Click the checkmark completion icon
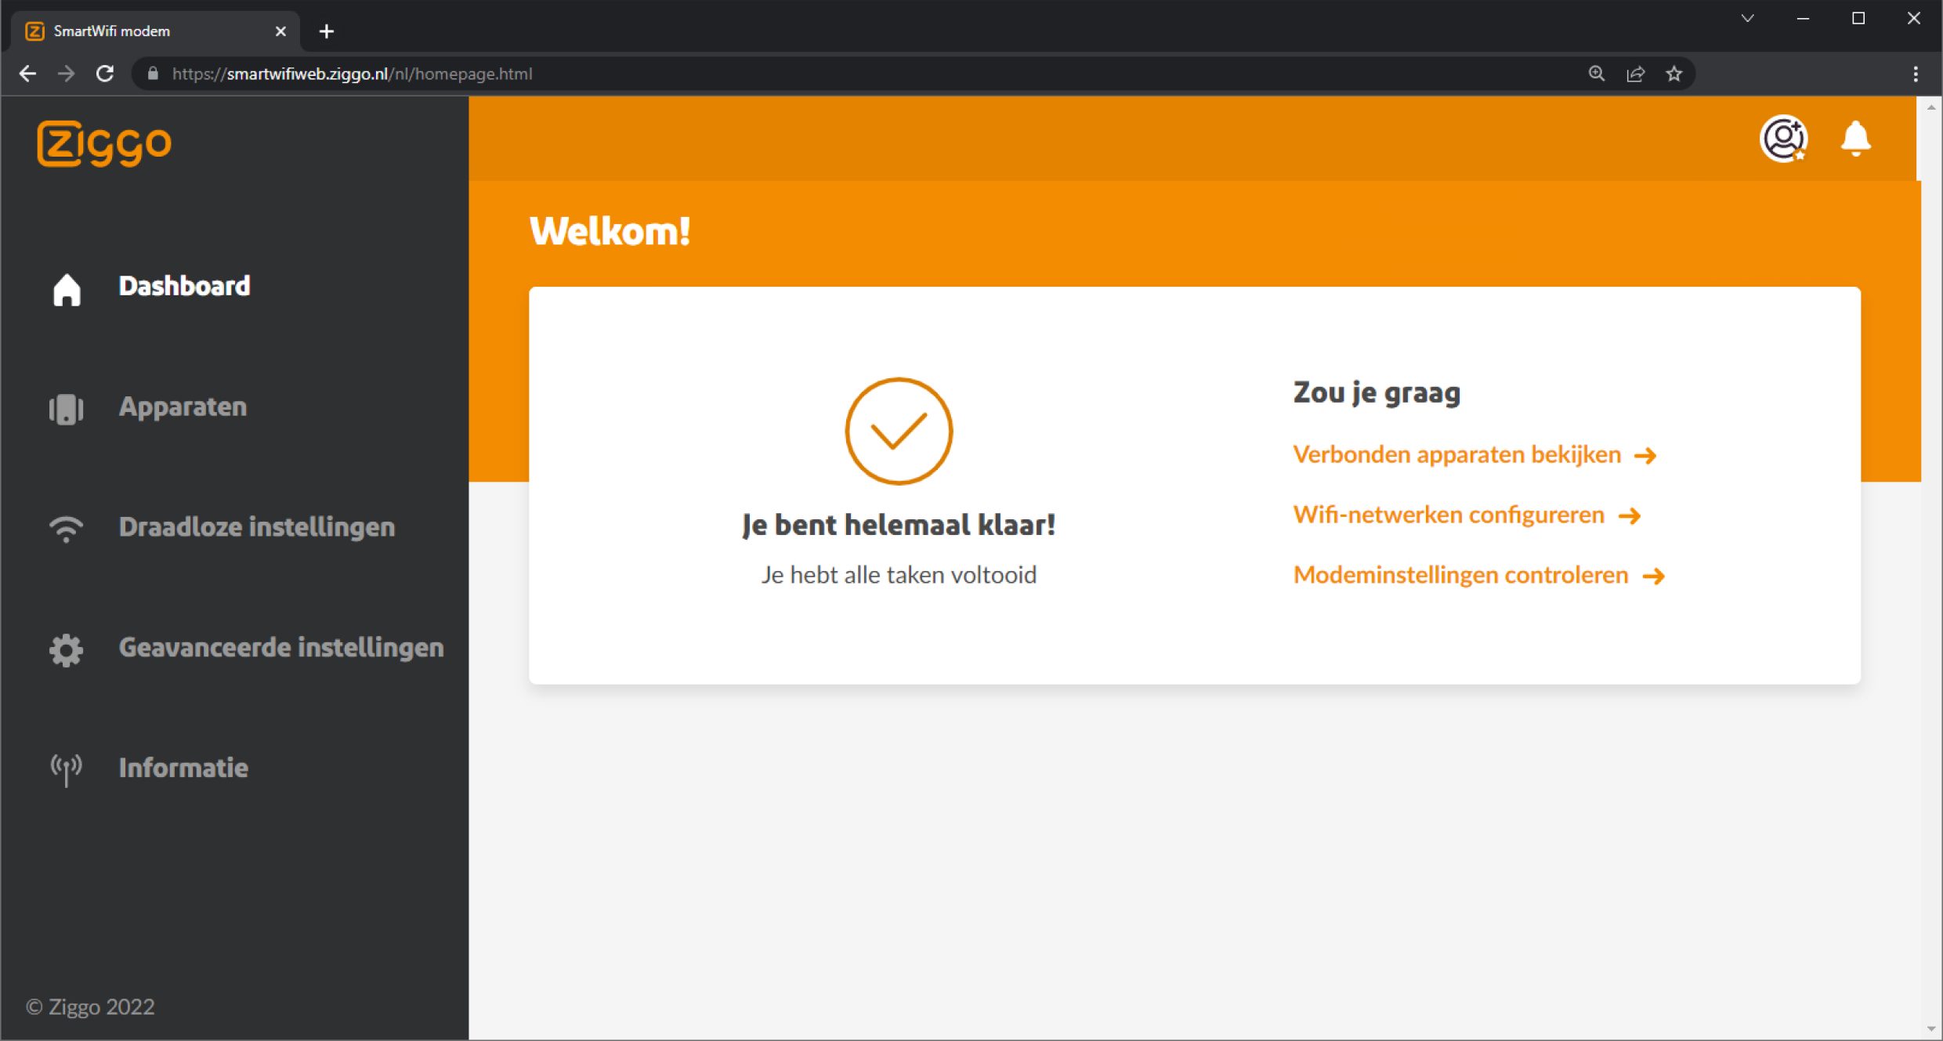The height and width of the screenshot is (1041, 1943). tap(899, 431)
